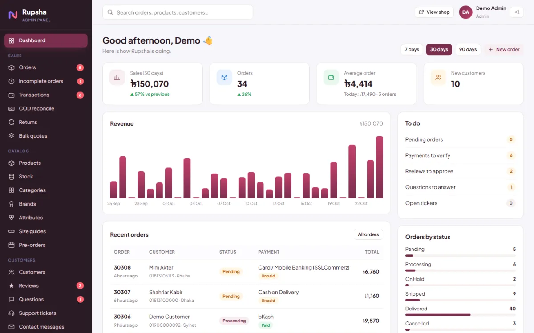Screen dimensions: 534x333
Task: Click the tallest rightmost revenue bar
Action: pos(380,167)
